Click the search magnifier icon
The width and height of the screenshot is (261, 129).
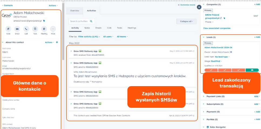[91, 21]
